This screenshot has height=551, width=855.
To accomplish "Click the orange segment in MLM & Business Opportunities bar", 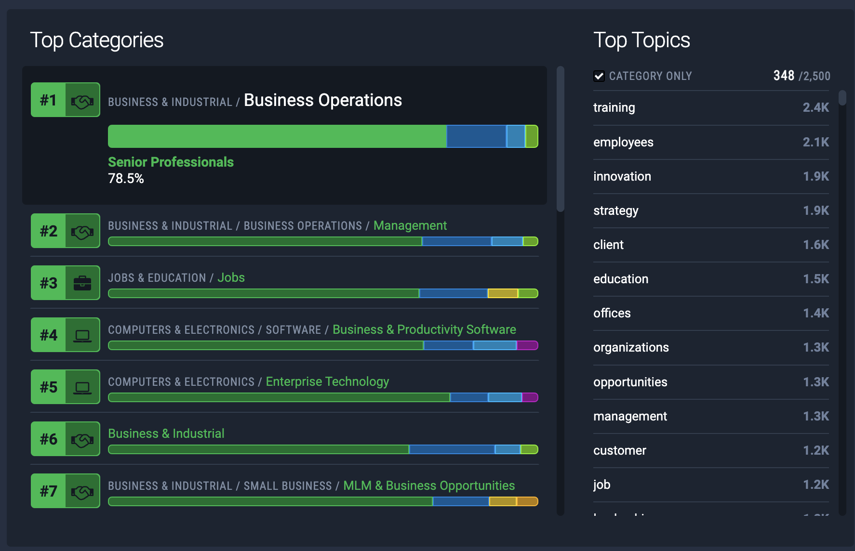I will (x=527, y=501).
